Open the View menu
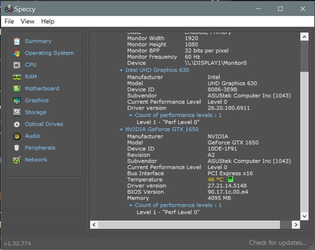315x250 pixels. pos(27,21)
